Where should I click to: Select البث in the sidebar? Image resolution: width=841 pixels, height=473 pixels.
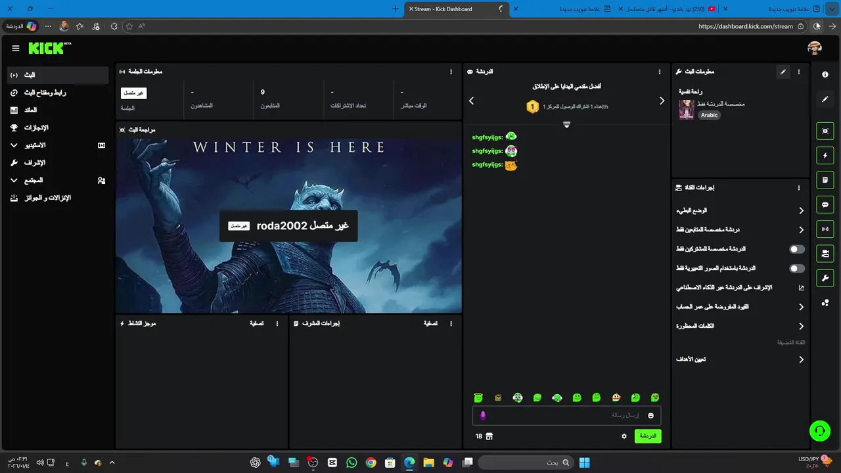58,75
